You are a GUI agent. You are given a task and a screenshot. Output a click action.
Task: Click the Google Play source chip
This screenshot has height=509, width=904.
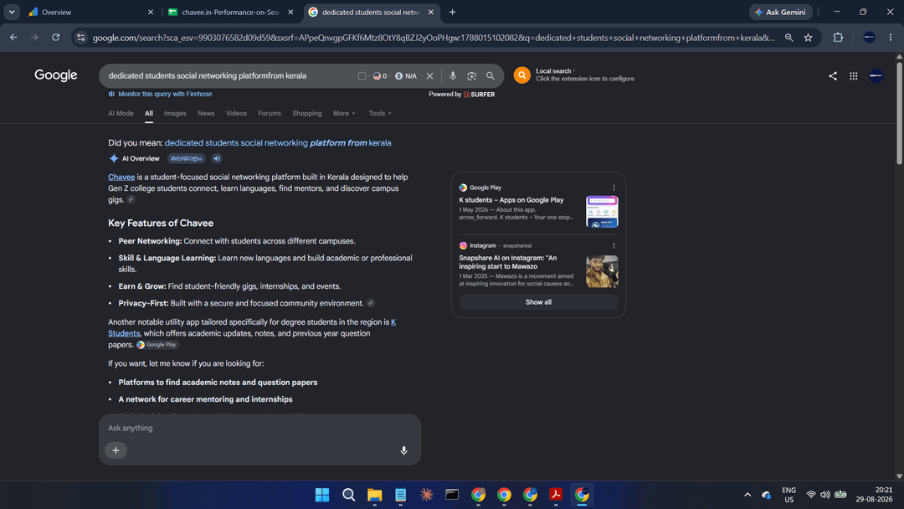click(157, 345)
